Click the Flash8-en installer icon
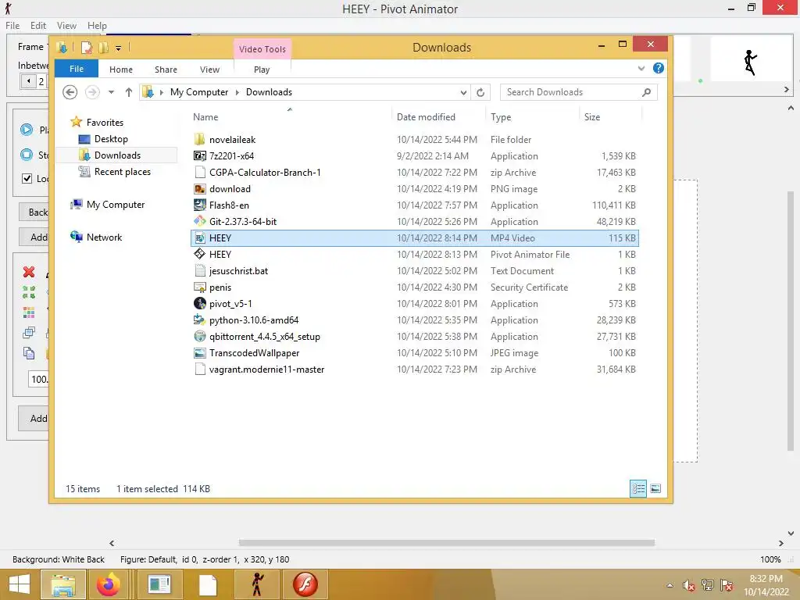The width and height of the screenshot is (800, 600). pos(199,205)
